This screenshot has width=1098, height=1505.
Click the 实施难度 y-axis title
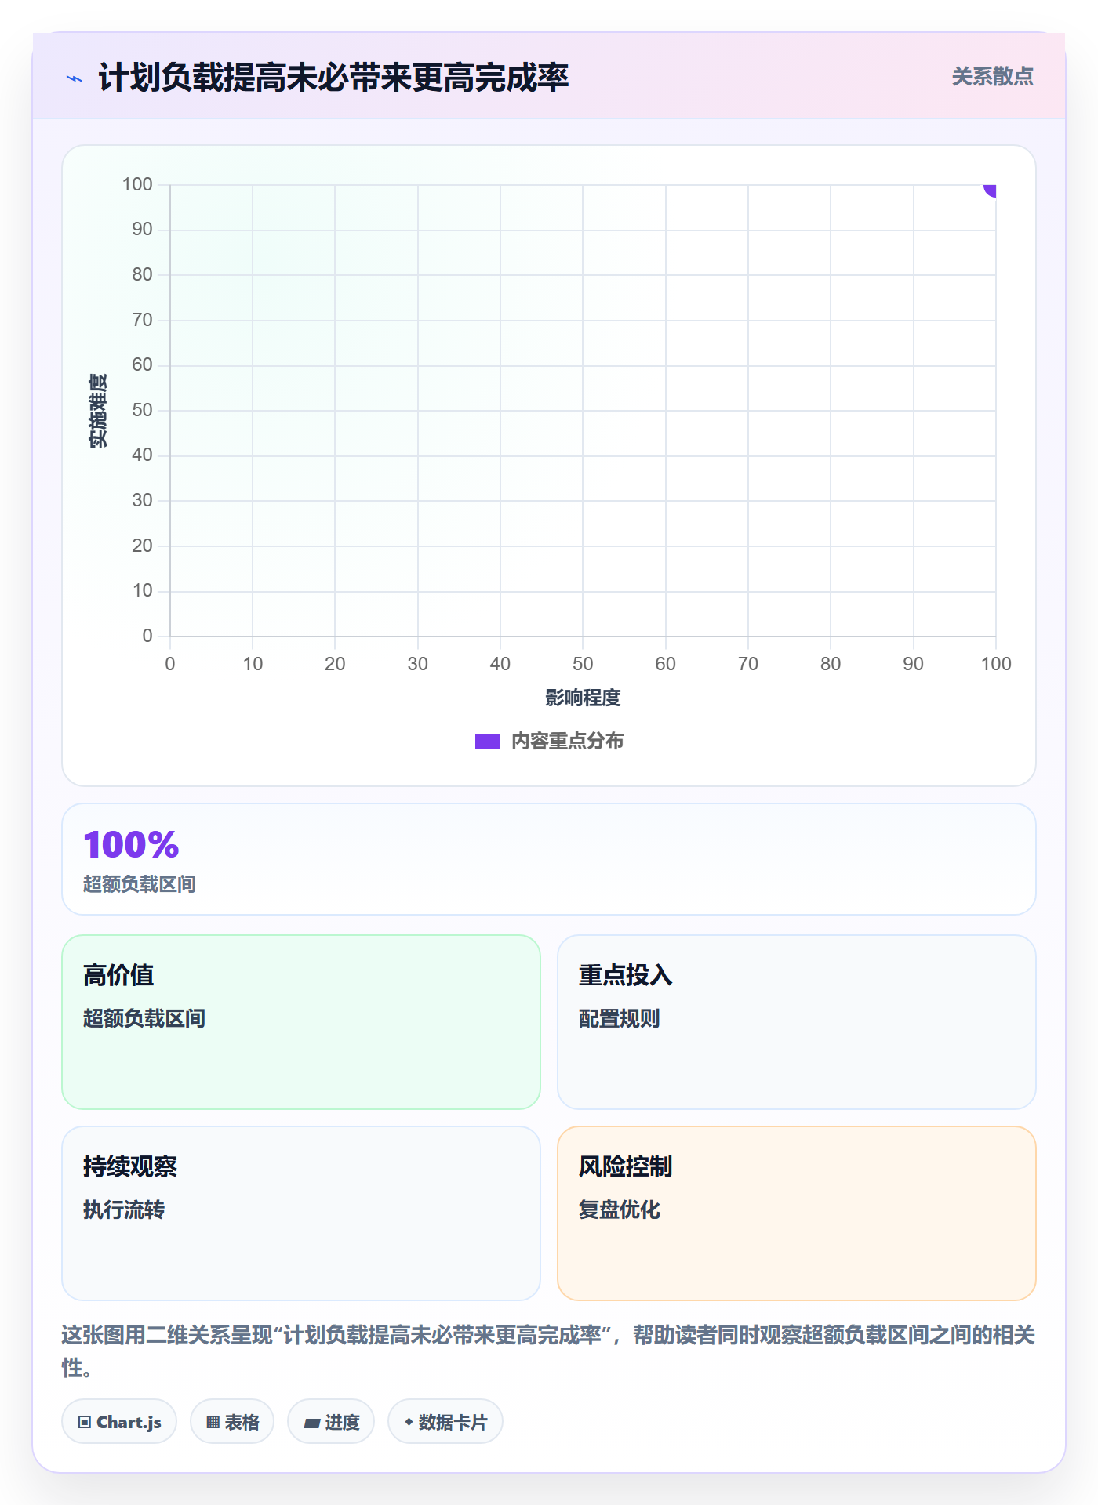[98, 411]
